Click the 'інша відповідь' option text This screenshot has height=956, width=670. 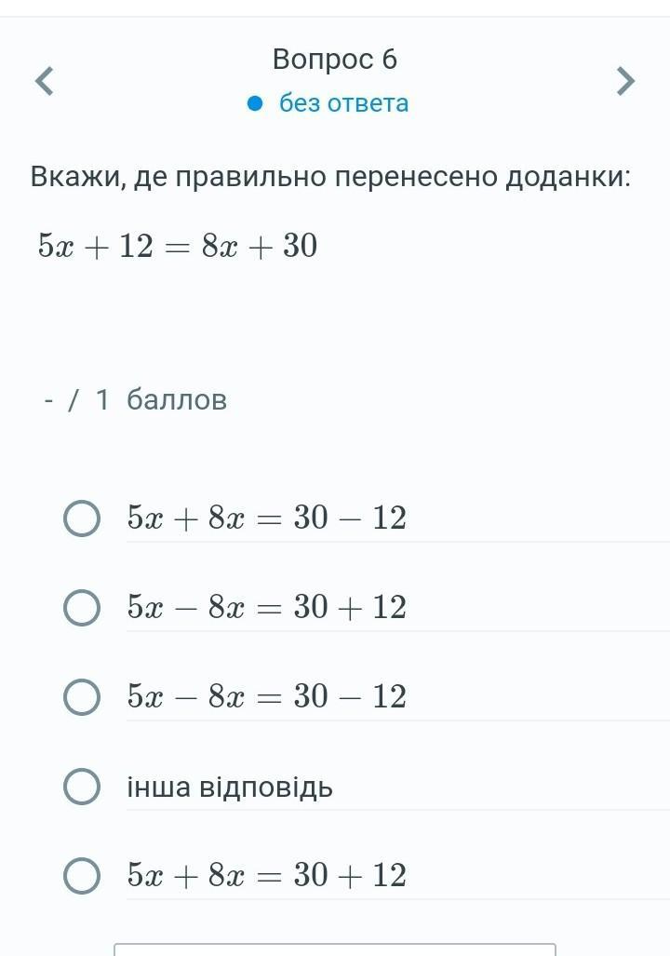click(230, 787)
